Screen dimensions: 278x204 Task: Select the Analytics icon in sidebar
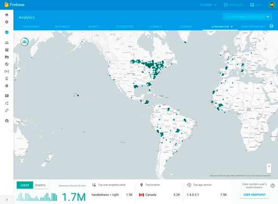(x=6, y=32)
